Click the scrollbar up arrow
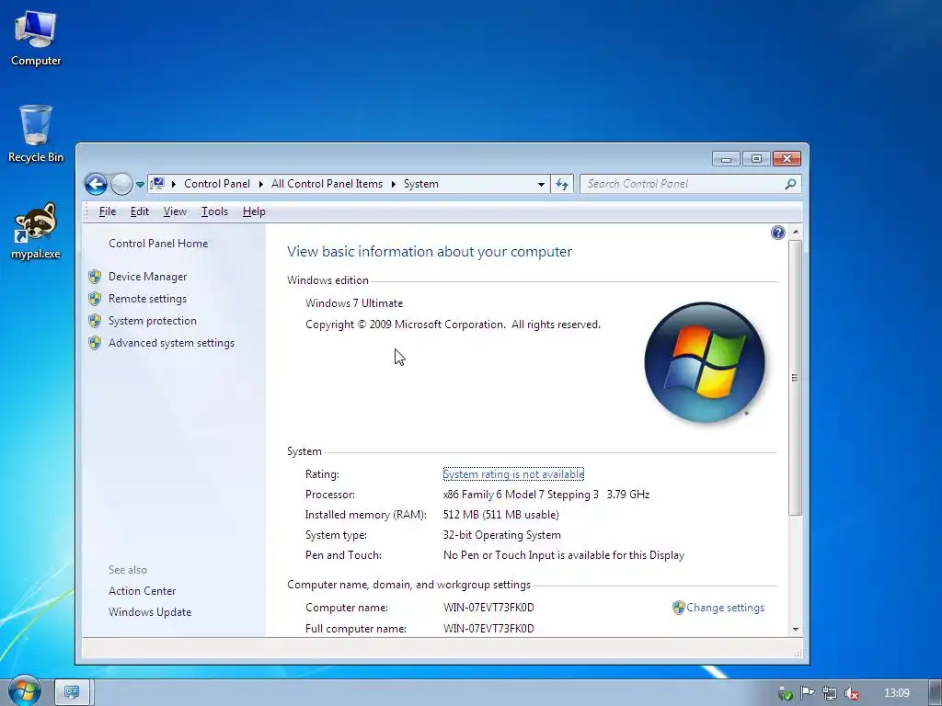 [x=796, y=232]
